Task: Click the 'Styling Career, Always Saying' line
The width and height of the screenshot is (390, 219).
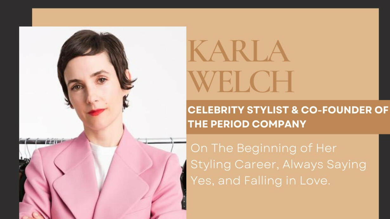Action: click(x=278, y=165)
